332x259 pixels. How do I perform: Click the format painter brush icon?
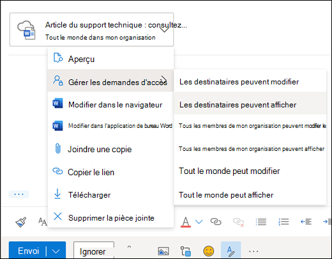(21, 222)
